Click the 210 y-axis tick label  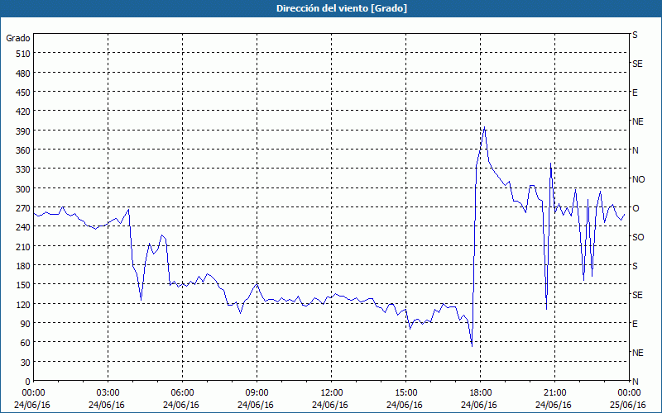24,246
